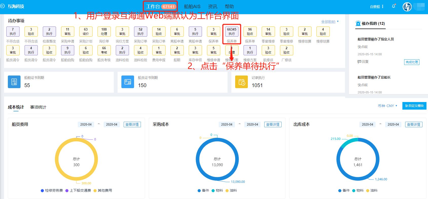Viewport: 428px width, 199px height.
Task: Open the 1 审批 费用申报 tile
Action: [159, 50]
